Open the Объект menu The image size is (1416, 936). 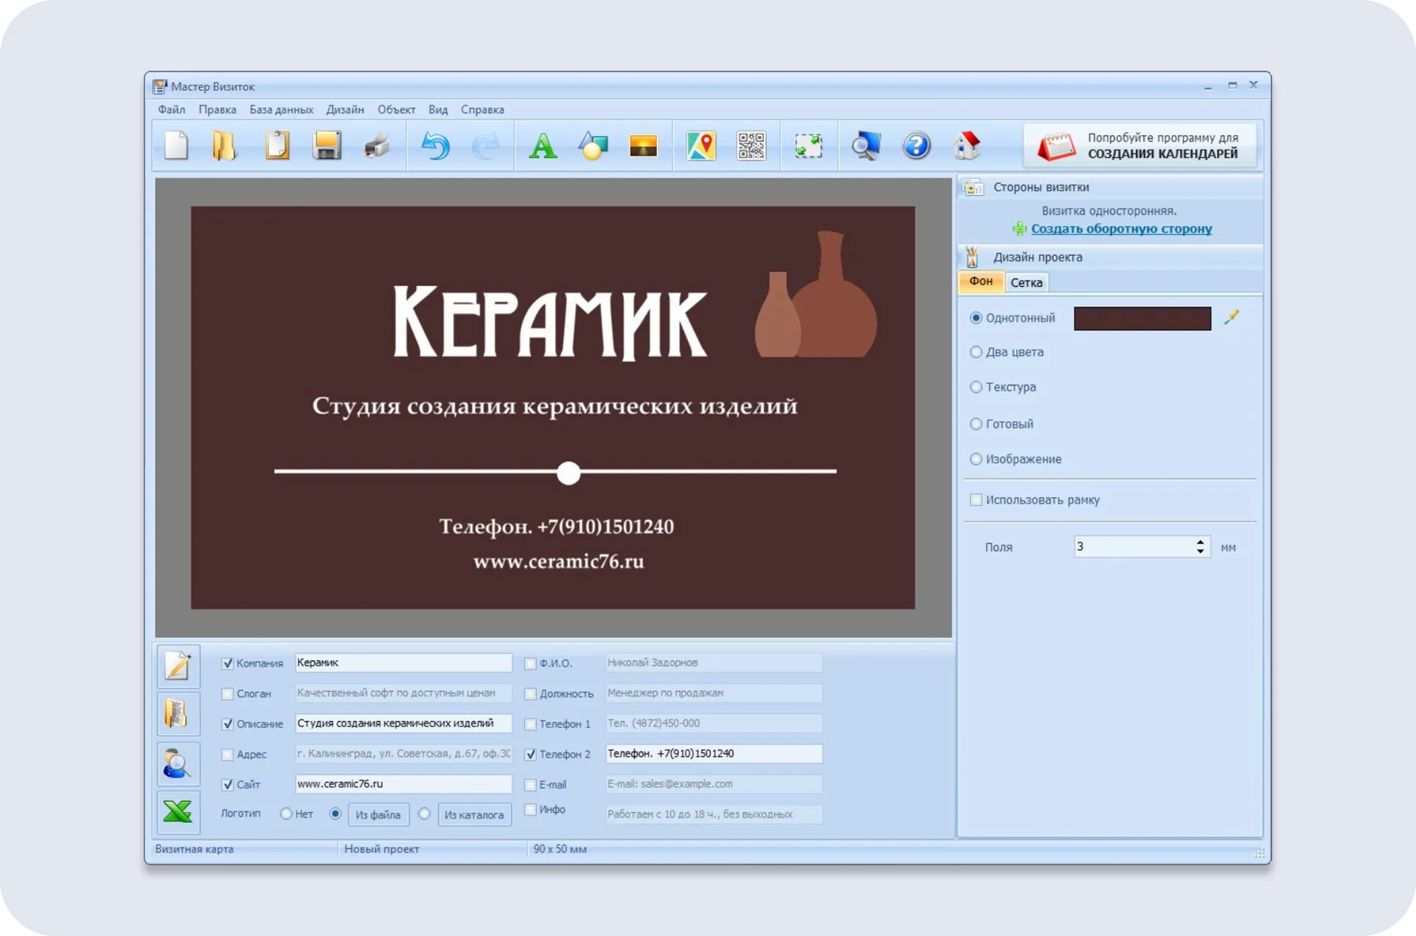pos(396,109)
